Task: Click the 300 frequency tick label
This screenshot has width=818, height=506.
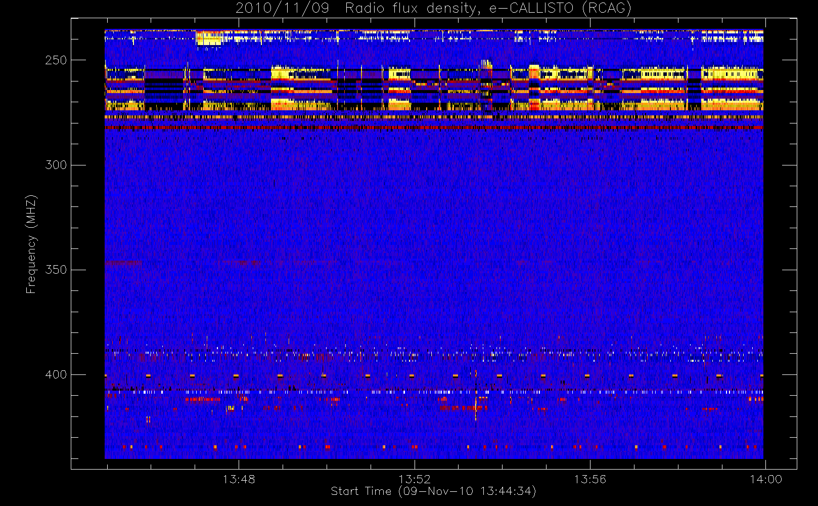Action: (56, 165)
